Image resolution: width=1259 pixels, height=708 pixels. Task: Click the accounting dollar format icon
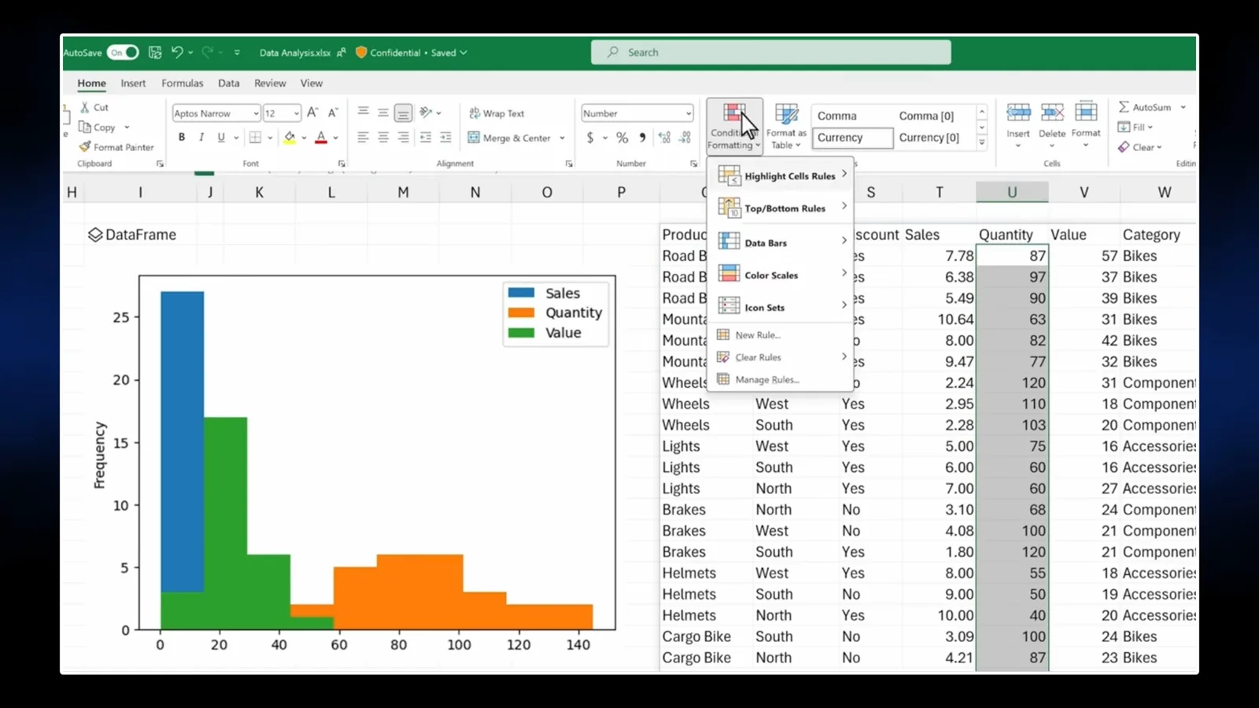590,138
